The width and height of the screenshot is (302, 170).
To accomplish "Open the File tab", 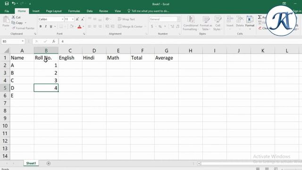I will pyautogui.click(x=7, y=11).
